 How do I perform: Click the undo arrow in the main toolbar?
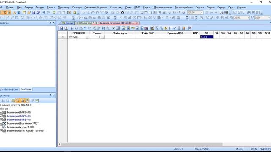tap(44, 13)
